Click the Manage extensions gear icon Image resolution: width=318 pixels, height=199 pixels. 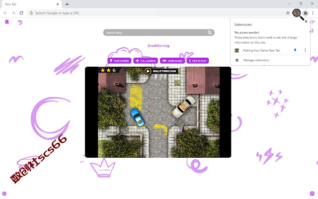click(x=237, y=60)
